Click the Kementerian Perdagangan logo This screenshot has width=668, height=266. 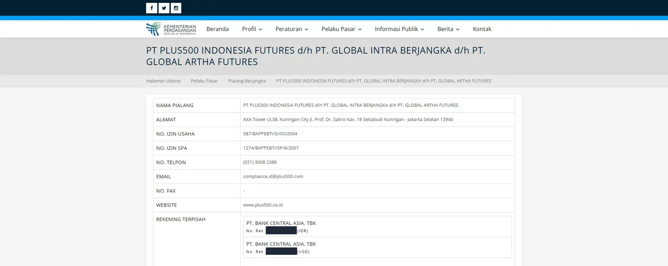pyautogui.click(x=171, y=29)
